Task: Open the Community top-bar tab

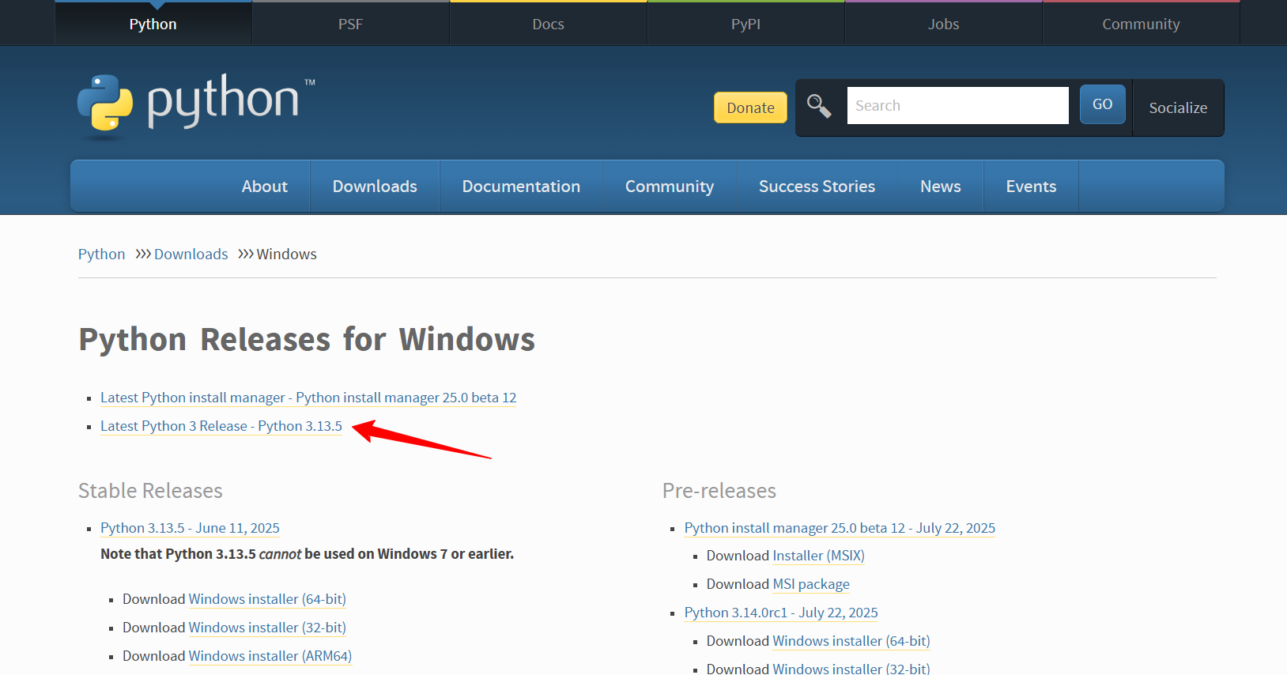Action: coord(1142,24)
